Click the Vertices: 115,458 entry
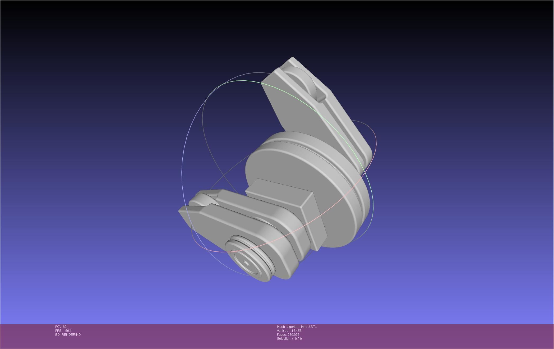The height and width of the screenshot is (349, 554). point(289,331)
